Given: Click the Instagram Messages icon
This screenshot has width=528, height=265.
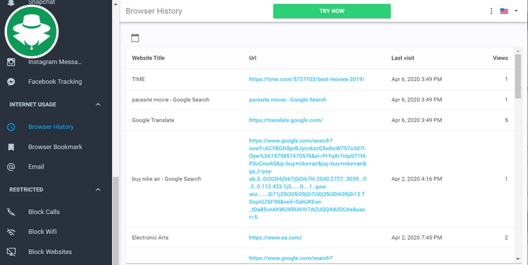Looking at the screenshot, I should [x=11, y=62].
